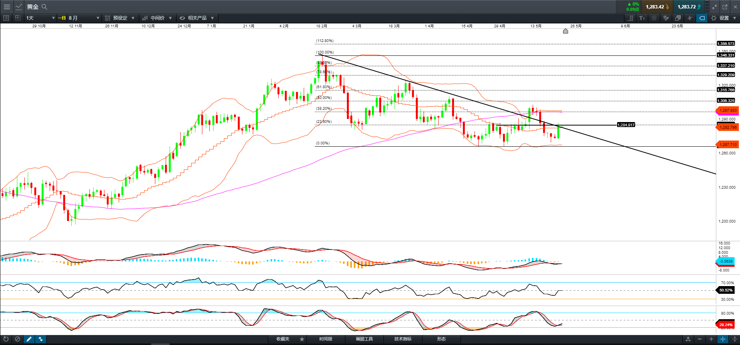
Task: Click the search magnifier next to 黄金
Action: pyautogui.click(x=44, y=7)
